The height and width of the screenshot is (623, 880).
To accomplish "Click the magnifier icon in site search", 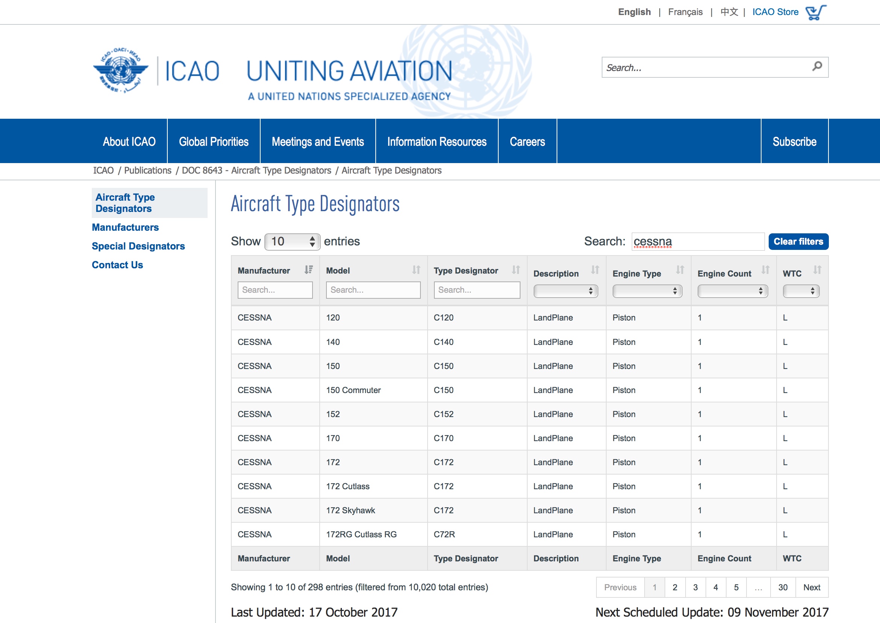I will [x=817, y=67].
